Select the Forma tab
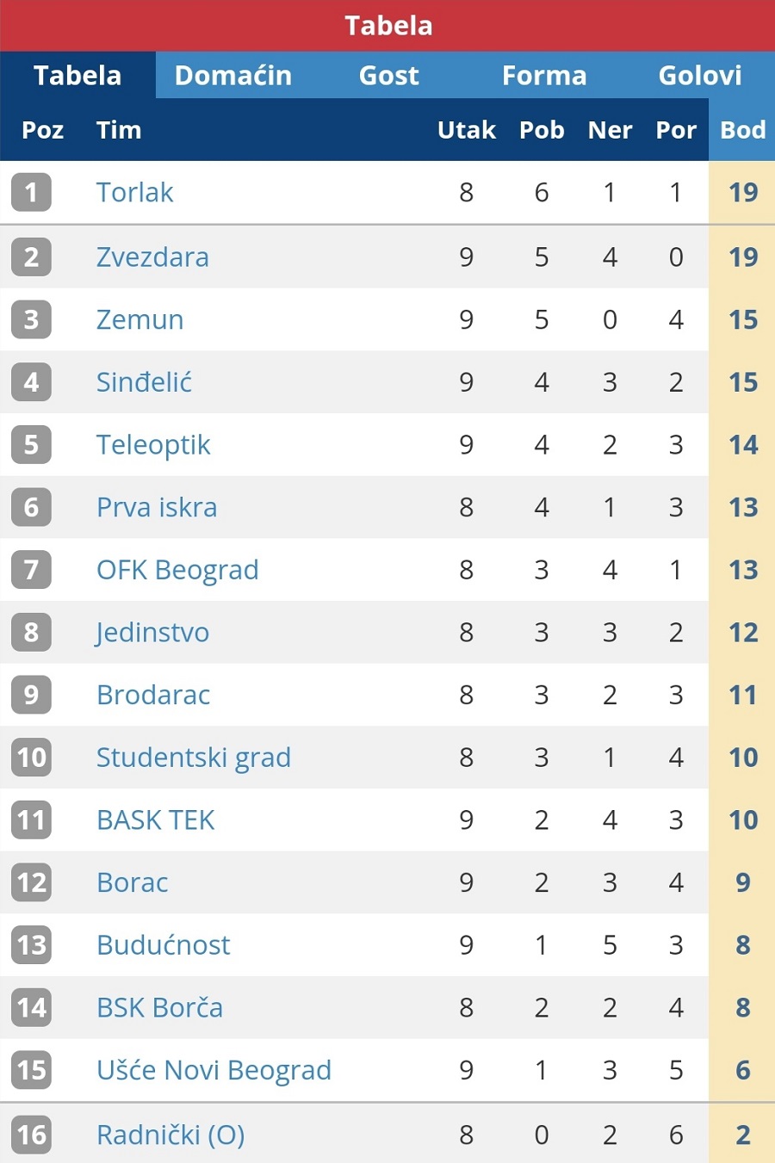The image size is (775, 1163). [x=544, y=75]
